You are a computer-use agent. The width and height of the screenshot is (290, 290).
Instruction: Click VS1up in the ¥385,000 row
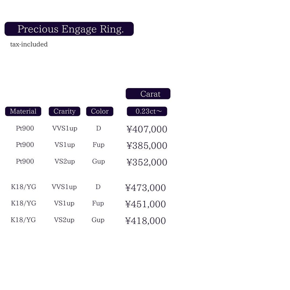[x=65, y=145]
